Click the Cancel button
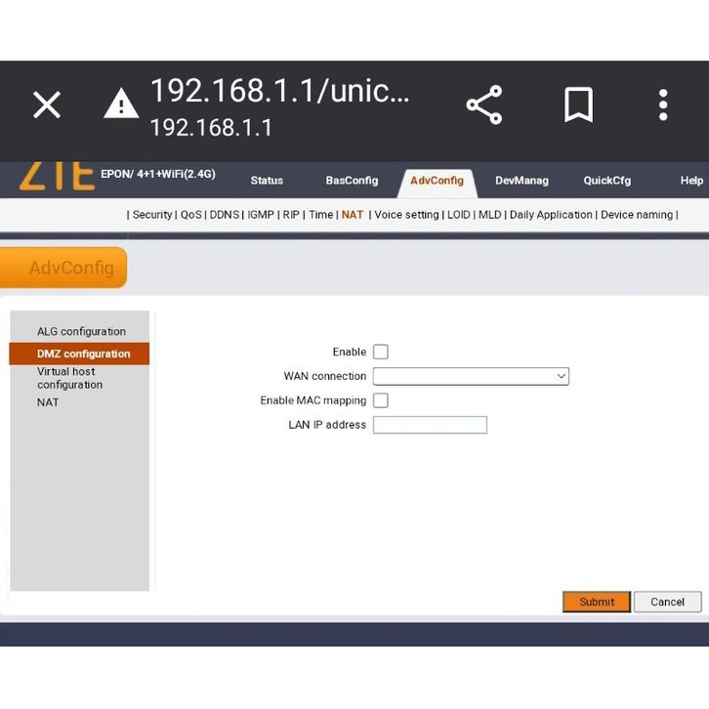 pos(667,602)
